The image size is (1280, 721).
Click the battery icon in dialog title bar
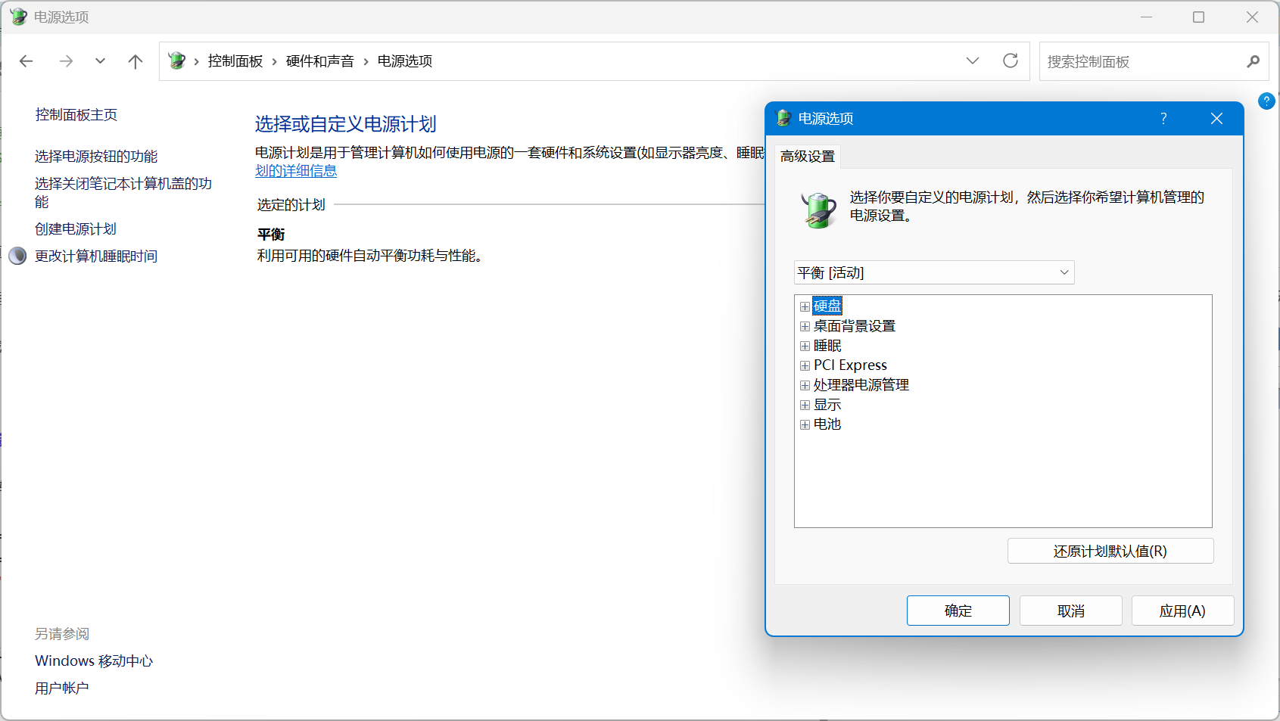click(x=784, y=118)
